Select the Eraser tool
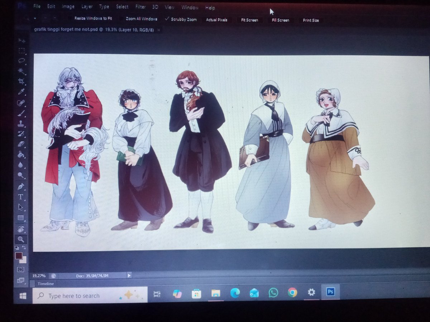Viewport: 430px width, 322px height. 21,144
